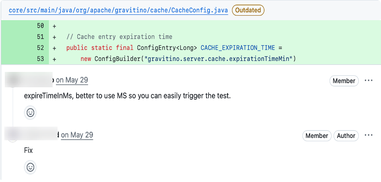
Task: Click the Member badge on first comment
Action: pyautogui.click(x=344, y=81)
